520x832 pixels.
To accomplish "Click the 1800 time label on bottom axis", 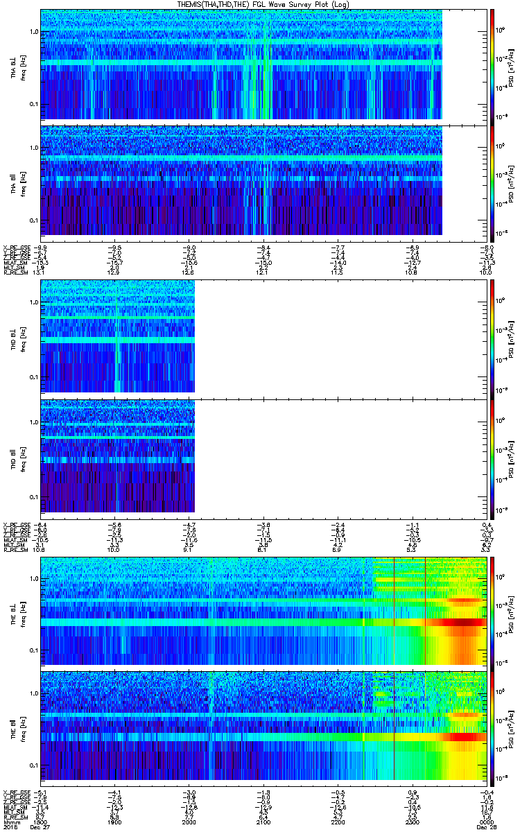I will point(41,822).
